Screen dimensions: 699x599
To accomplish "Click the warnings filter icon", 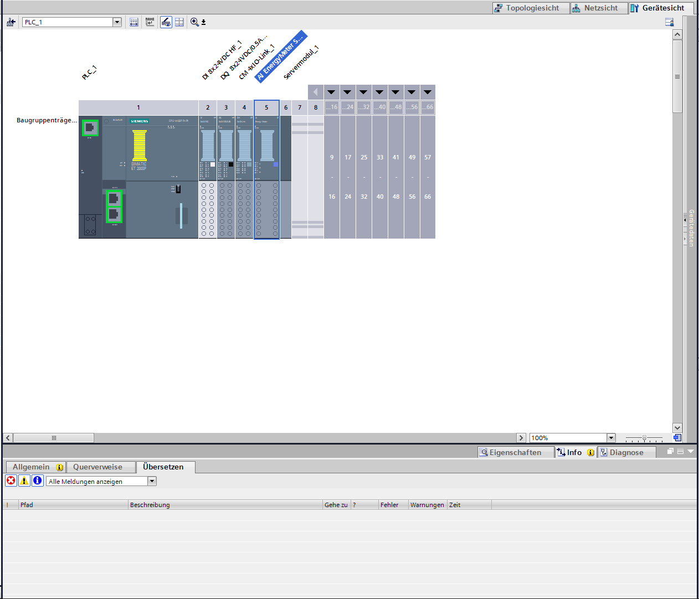I will 24,481.
